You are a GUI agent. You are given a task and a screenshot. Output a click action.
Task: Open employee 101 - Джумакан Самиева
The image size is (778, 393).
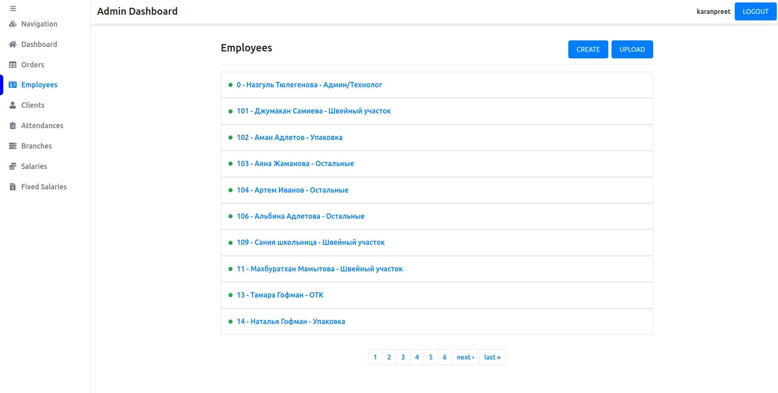tap(314, 111)
